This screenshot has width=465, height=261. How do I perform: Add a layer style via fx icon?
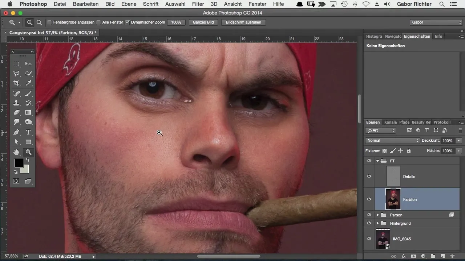coord(404,256)
